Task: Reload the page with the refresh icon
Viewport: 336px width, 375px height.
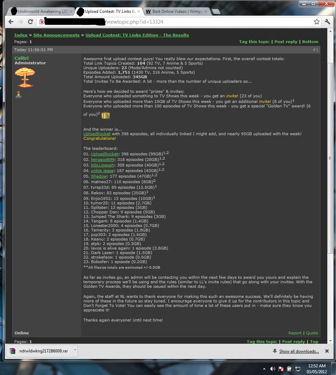Action: [30, 22]
